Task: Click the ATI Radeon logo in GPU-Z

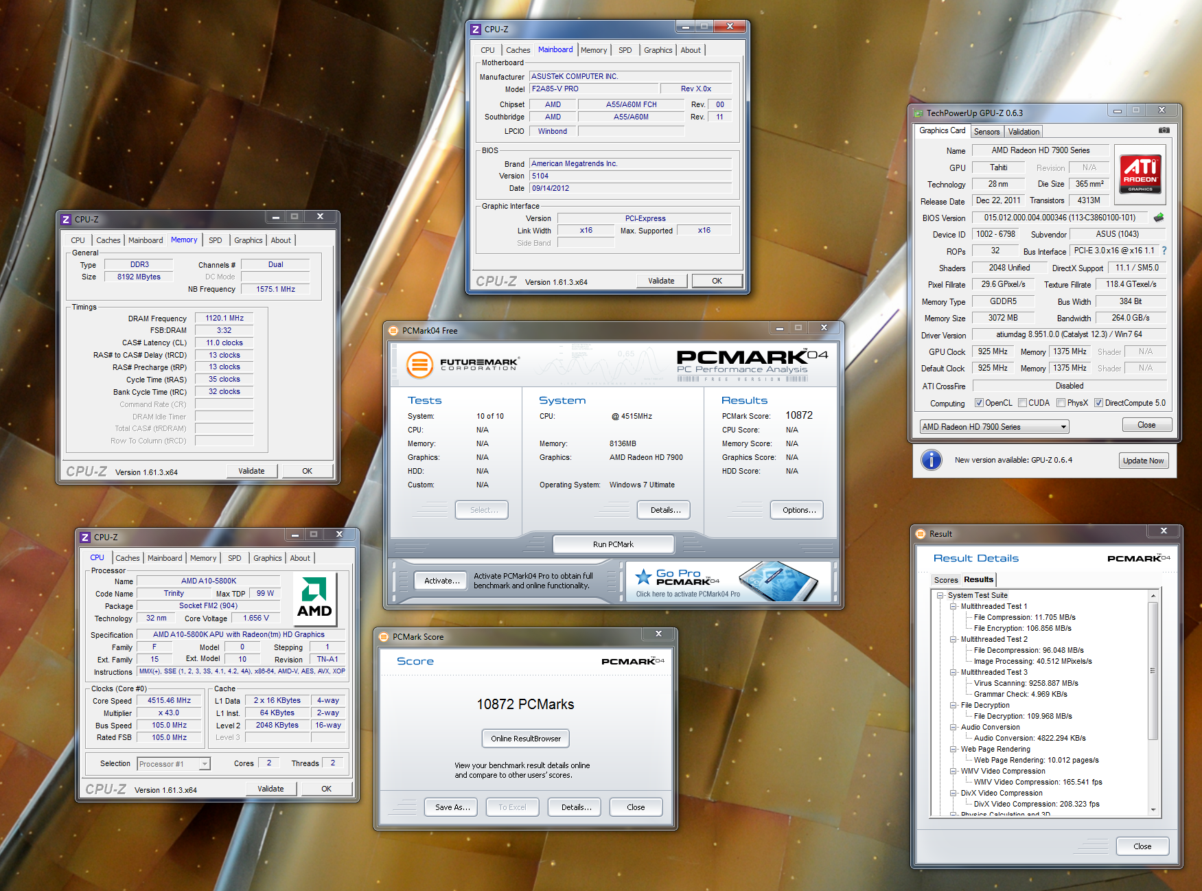Action: 1140,173
